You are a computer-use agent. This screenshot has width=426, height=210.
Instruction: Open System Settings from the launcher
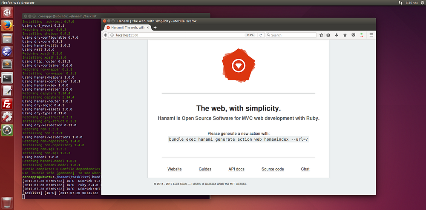[7, 117]
